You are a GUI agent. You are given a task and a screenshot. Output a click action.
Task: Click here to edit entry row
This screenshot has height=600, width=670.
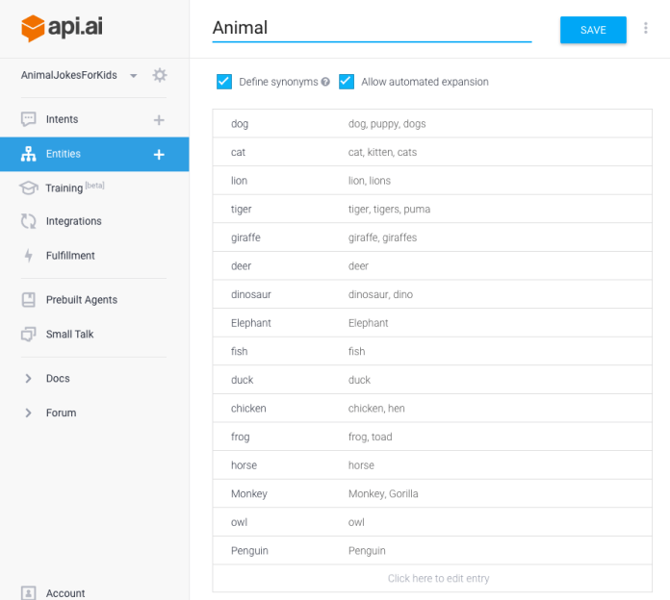(x=438, y=578)
